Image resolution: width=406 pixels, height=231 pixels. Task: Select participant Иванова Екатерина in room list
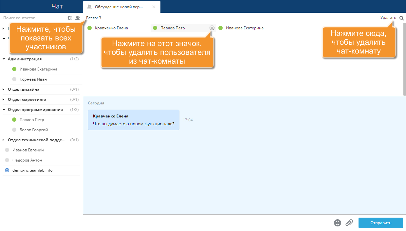tap(245, 28)
